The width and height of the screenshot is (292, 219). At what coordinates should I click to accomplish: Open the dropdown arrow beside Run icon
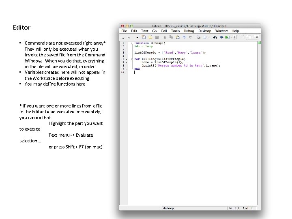(232, 37)
